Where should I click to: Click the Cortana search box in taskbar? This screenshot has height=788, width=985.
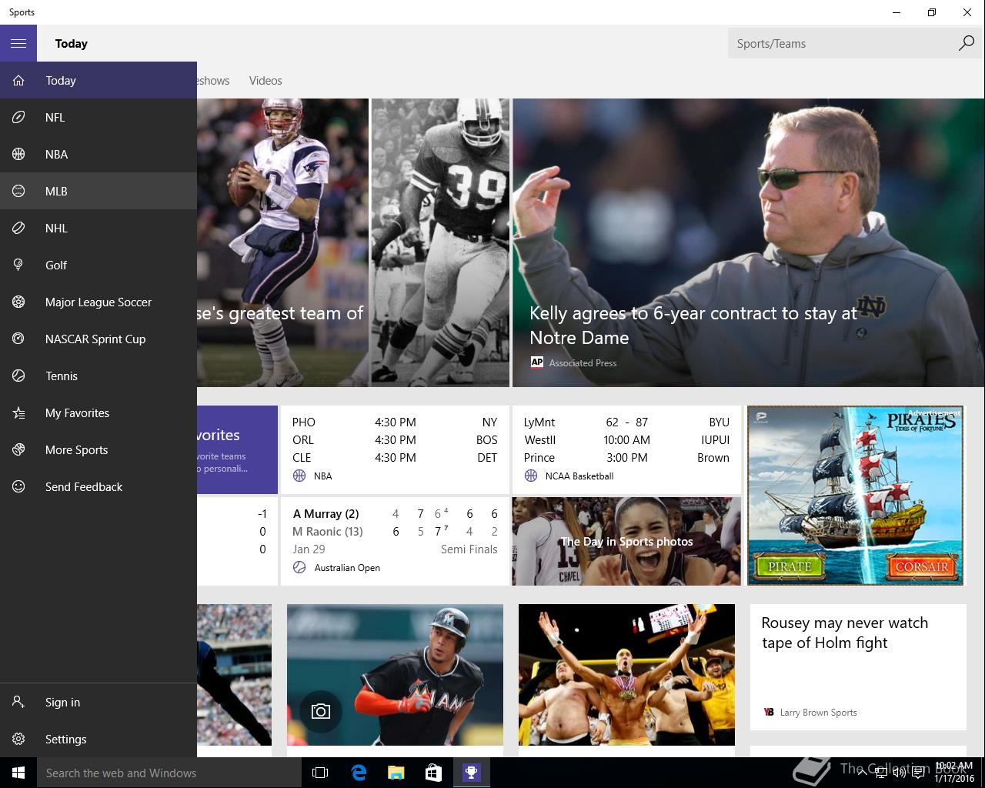169,773
